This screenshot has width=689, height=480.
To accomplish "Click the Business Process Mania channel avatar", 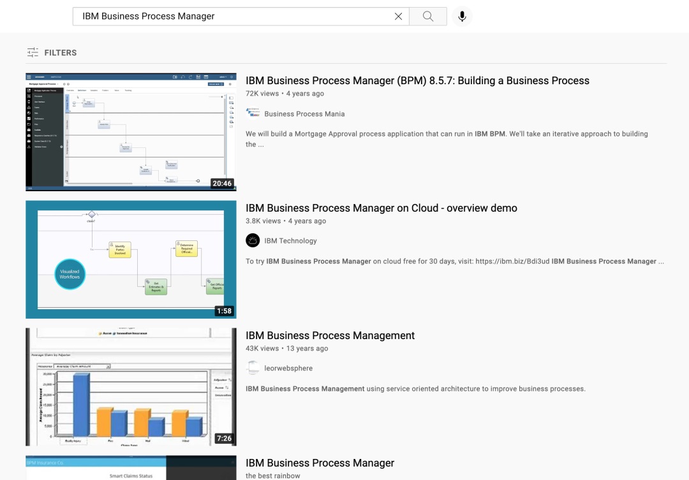I will tap(253, 113).
